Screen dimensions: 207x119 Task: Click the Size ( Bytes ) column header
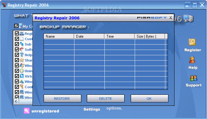tap(150, 36)
